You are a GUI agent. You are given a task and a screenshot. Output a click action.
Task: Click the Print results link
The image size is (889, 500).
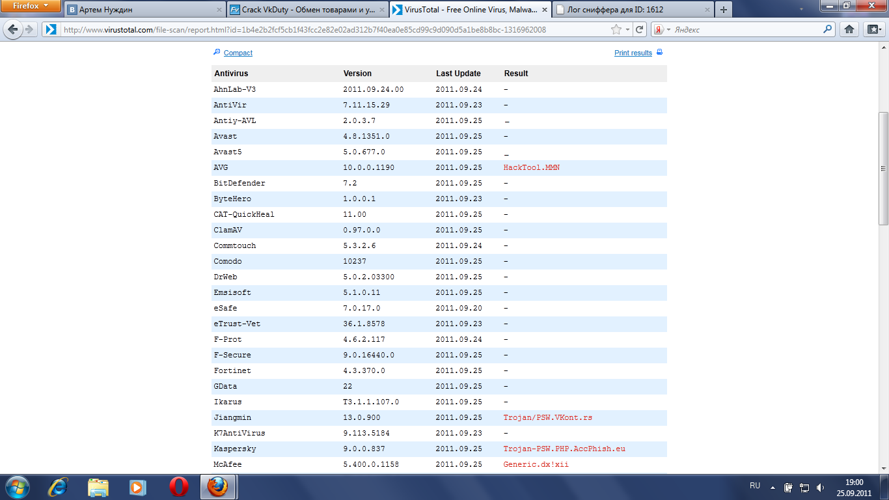pyautogui.click(x=633, y=53)
